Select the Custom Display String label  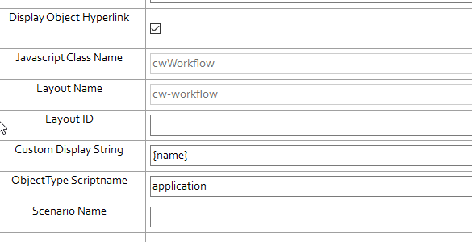(69, 150)
